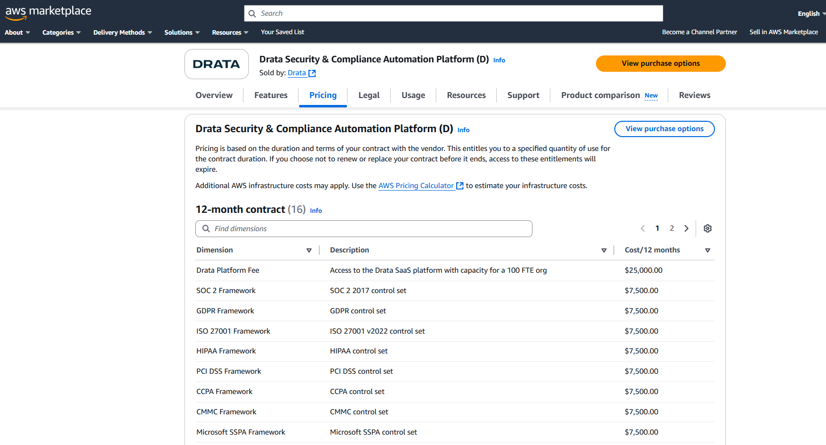Open the Reviews tab
826x445 pixels.
pyautogui.click(x=695, y=95)
